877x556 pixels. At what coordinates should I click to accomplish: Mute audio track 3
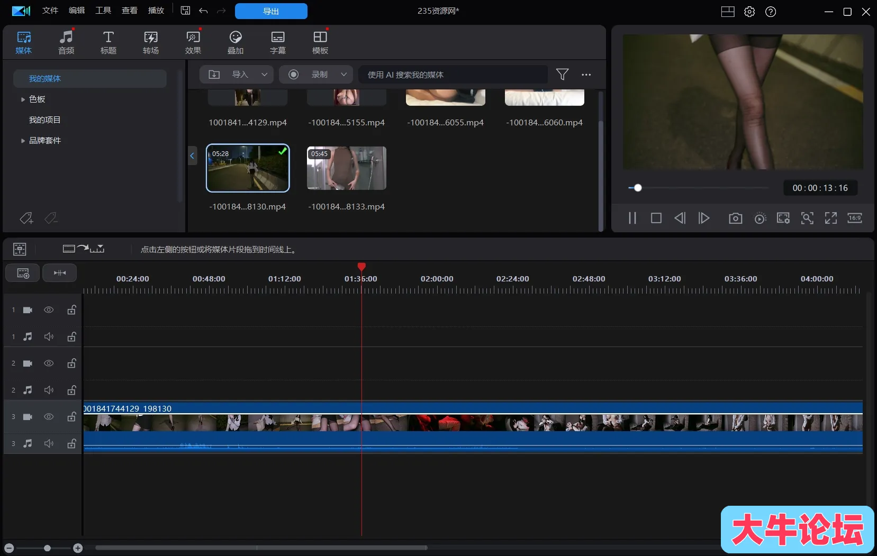49,443
